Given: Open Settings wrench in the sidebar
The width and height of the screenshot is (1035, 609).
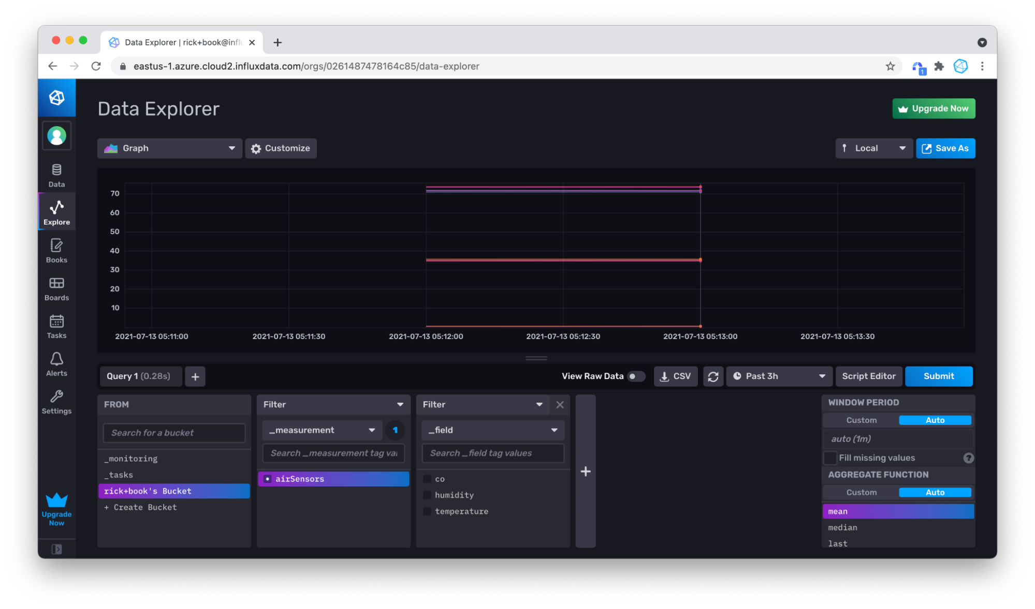Looking at the screenshot, I should (56, 402).
